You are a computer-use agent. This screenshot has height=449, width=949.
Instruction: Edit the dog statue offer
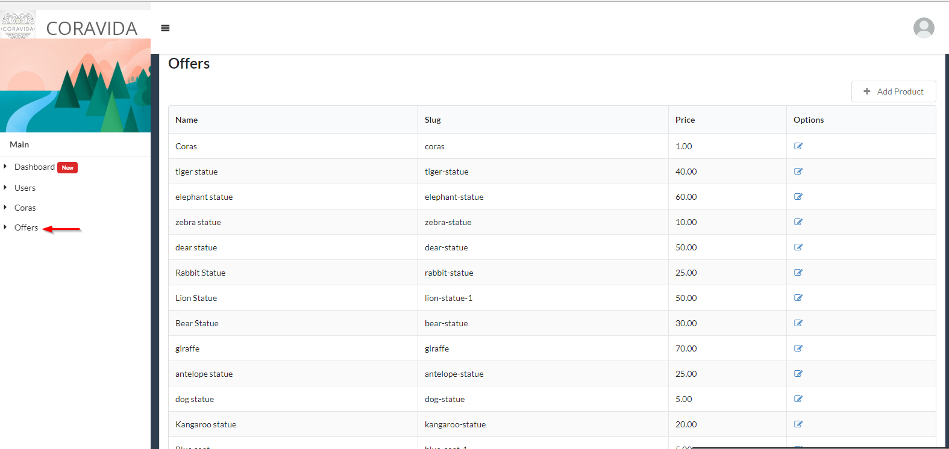798,399
